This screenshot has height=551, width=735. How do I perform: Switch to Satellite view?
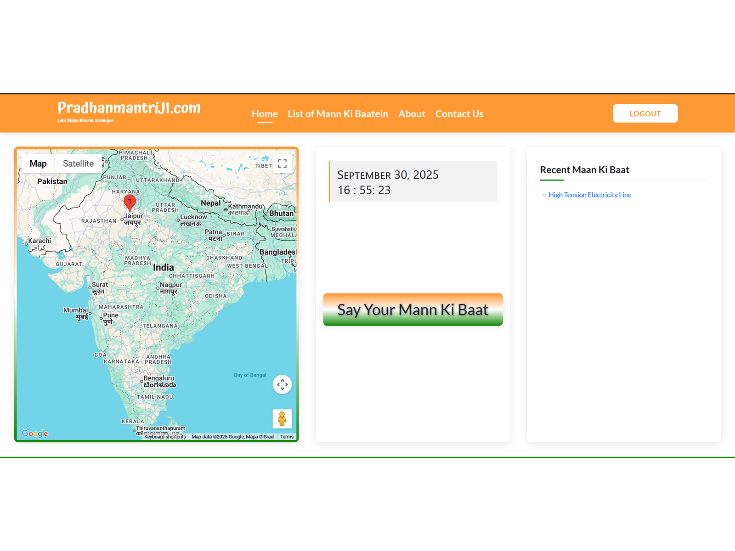(78, 163)
